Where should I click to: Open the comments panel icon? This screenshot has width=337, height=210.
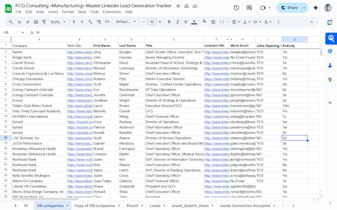[249, 8]
